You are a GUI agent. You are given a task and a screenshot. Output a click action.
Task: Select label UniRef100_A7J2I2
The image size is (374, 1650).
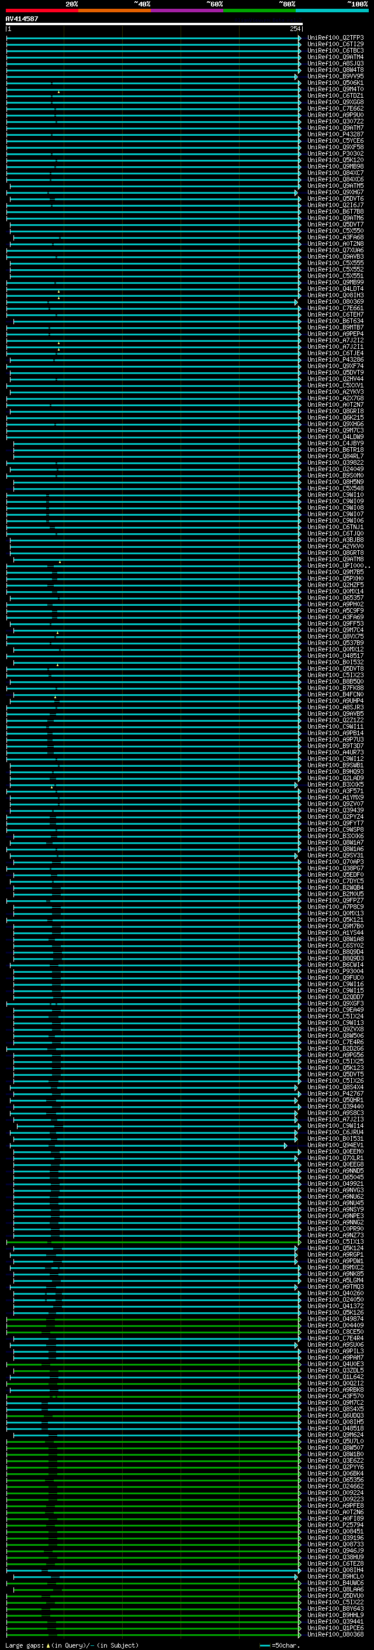click(x=335, y=341)
